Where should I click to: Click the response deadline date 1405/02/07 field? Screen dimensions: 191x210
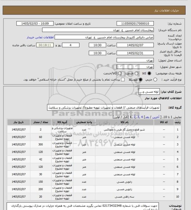coord(135,45)
